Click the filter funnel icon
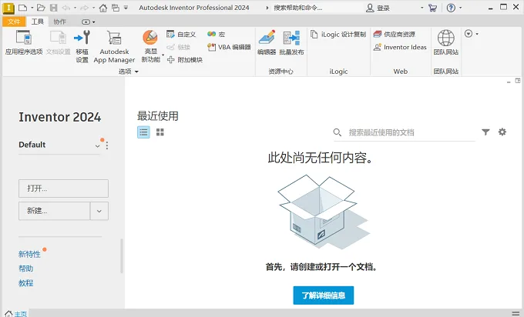The width and height of the screenshot is (524, 317). (x=485, y=132)
